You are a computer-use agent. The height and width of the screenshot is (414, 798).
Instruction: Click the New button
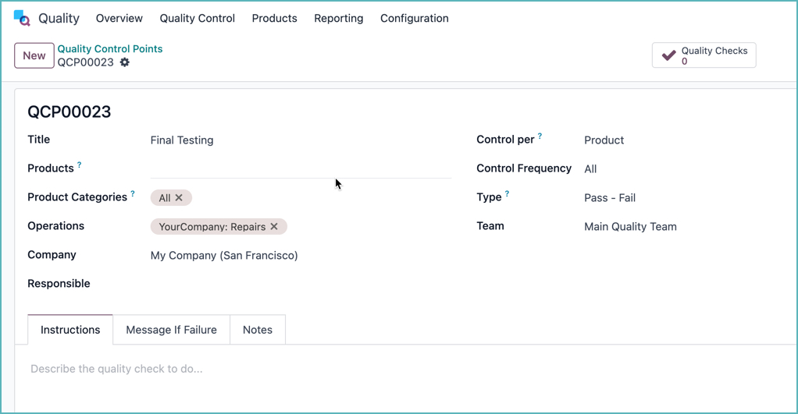[x=34, y=55]
